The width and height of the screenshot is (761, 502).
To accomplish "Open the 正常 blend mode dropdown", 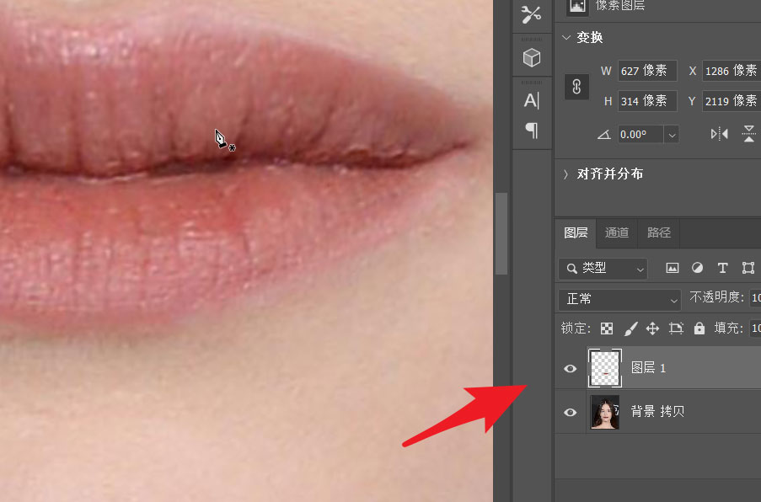I will pyautogui.click(x=619, y=299).
